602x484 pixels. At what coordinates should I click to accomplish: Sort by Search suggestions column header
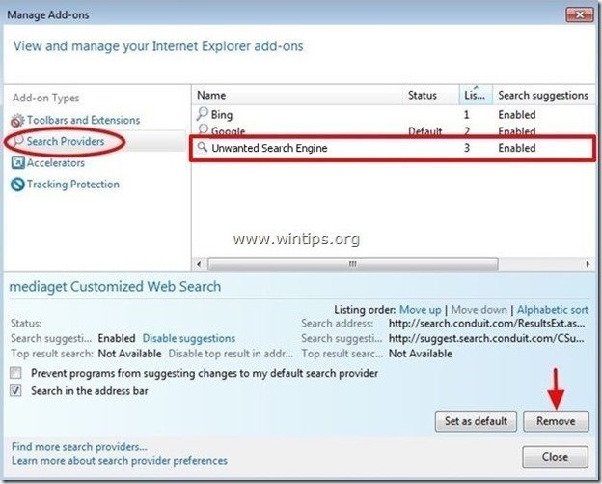(x=543, y=95)
